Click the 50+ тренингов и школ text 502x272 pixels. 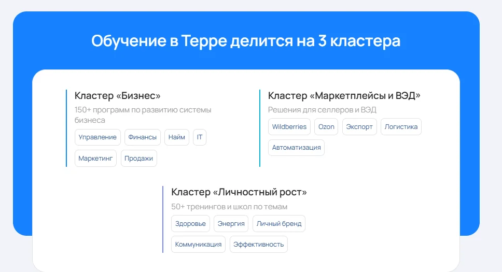pos(229,207)
